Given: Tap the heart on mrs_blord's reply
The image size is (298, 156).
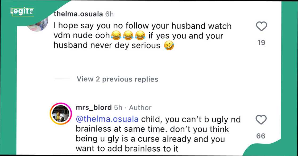Looking at the screenshot, I should coord(261,120).
